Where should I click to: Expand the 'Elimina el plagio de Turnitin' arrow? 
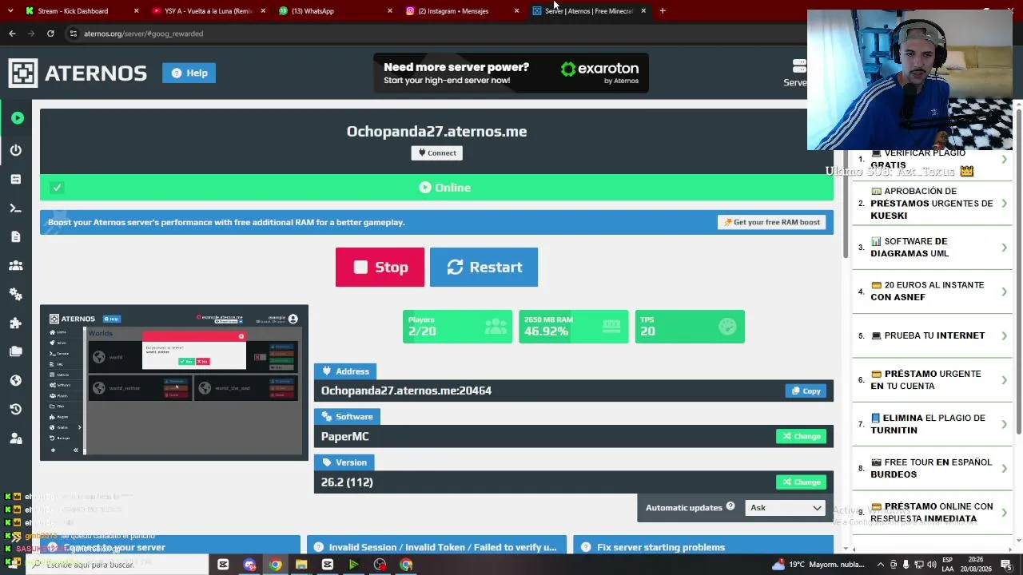pos(1005,424)
